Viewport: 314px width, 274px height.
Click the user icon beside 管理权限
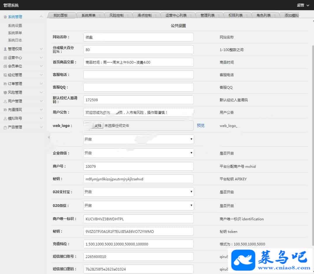pyautogui.click(x=5, y=49)
